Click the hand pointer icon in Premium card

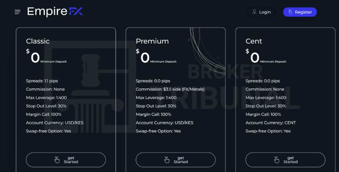[x=167, y=160]
